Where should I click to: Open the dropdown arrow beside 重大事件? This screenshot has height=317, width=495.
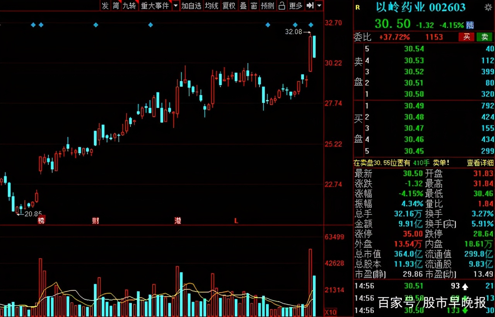click(176, 6)
